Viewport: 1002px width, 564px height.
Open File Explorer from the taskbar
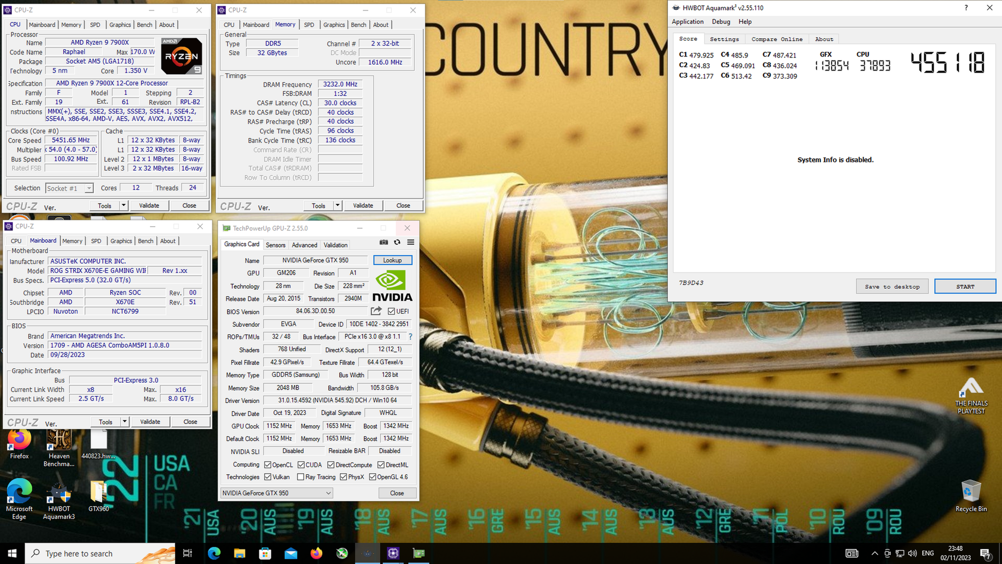click(x=240, y=554)
